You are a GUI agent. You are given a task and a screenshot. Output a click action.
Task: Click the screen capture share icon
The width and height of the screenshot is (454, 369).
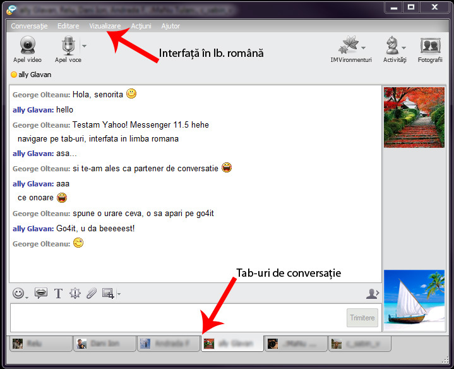(x=108, y=293)
